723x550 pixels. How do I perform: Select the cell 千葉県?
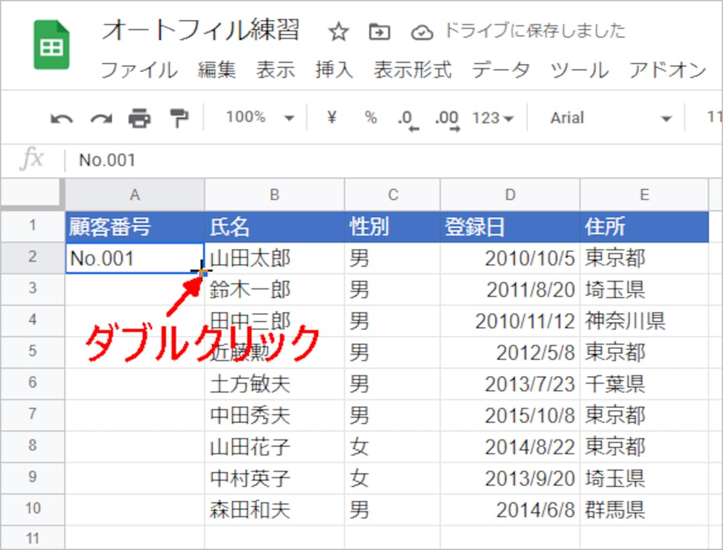pos(644,383)
